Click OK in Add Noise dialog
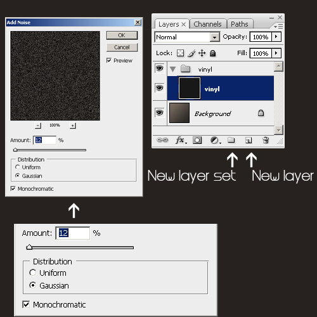Image resolution: width=317 pixels, height=317 pixels. coord(122,36)
